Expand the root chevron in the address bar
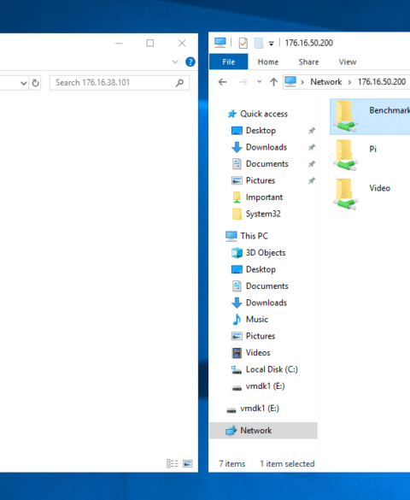Viewport: 410px width, 500px height. 302,82
